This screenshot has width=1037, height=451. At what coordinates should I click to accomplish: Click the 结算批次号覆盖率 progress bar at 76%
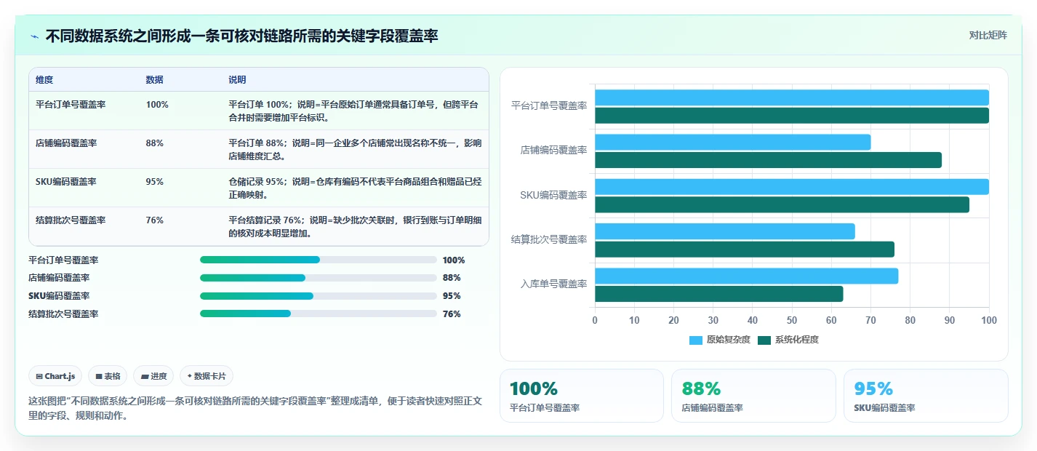click(x=319, y=314)
